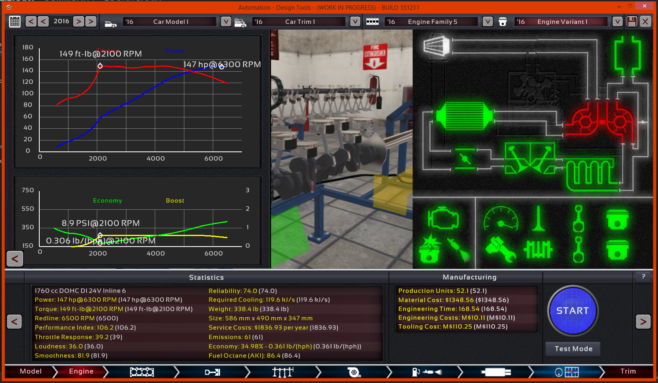658x383 pixels.
Task: Click the tachometer gauge icon
Action: (x=501, y=219)
